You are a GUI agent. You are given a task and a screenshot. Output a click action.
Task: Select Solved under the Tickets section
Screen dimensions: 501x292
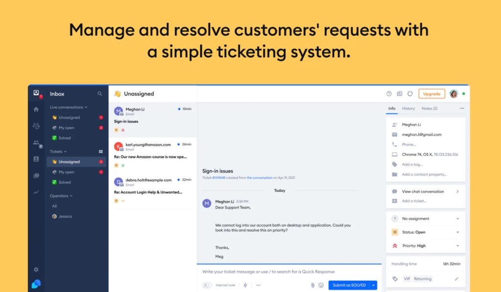[65, 182]
